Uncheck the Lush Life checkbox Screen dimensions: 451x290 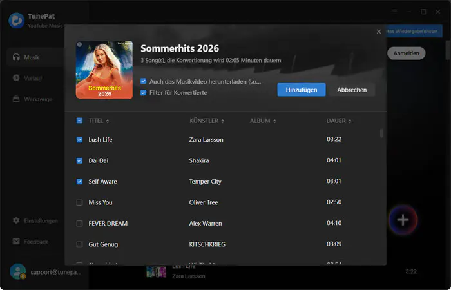79,140
